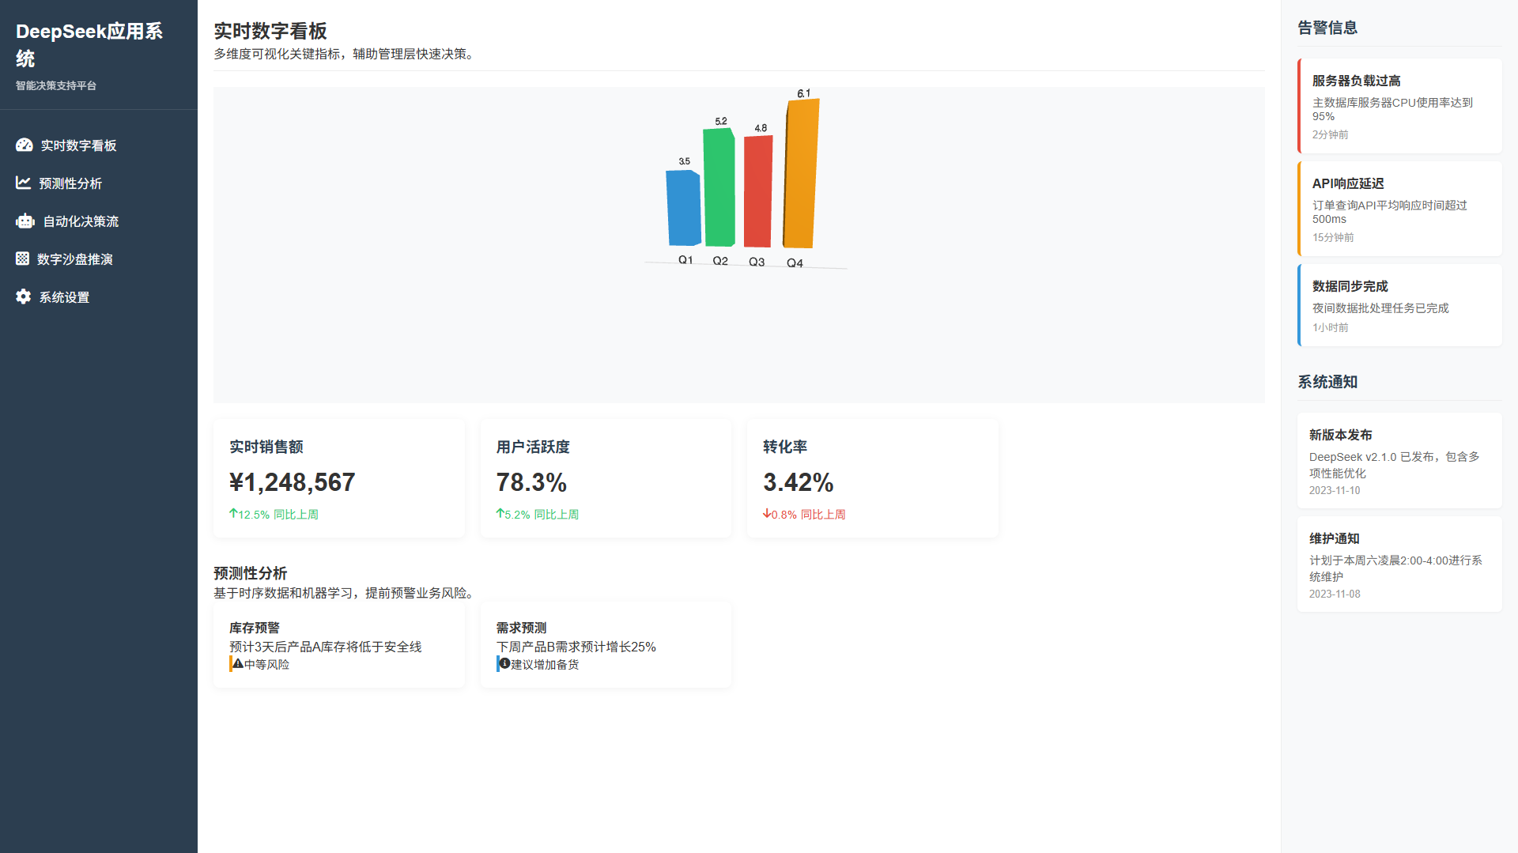1518x853 pixels.
Task: Select the 库存预警 prediction card
Action: (338, 644)
